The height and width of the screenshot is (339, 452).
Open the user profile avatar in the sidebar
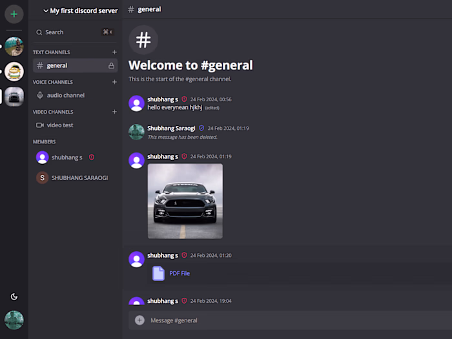(14, 320)
